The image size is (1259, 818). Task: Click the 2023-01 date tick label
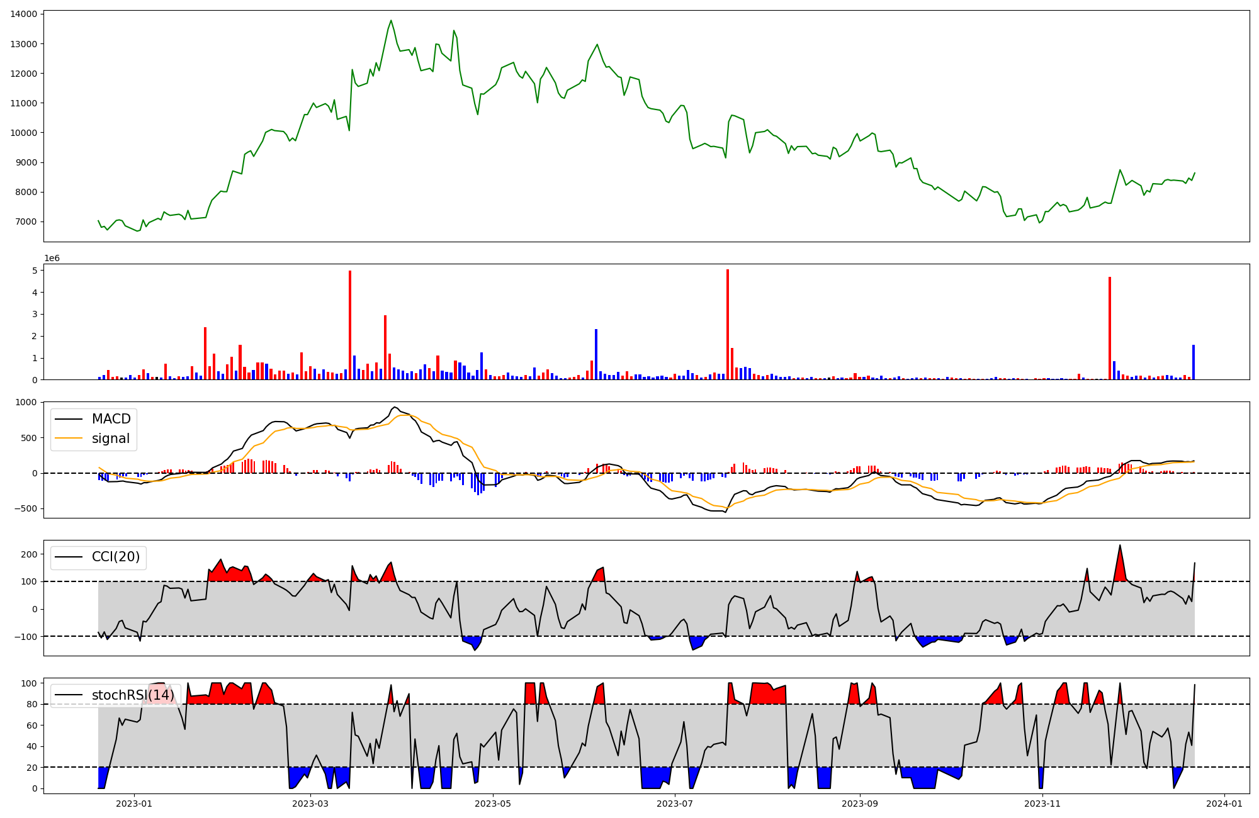134,804
